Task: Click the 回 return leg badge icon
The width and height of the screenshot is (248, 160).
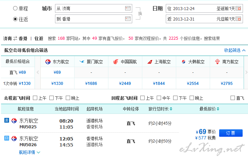Action: click(7, 138)
